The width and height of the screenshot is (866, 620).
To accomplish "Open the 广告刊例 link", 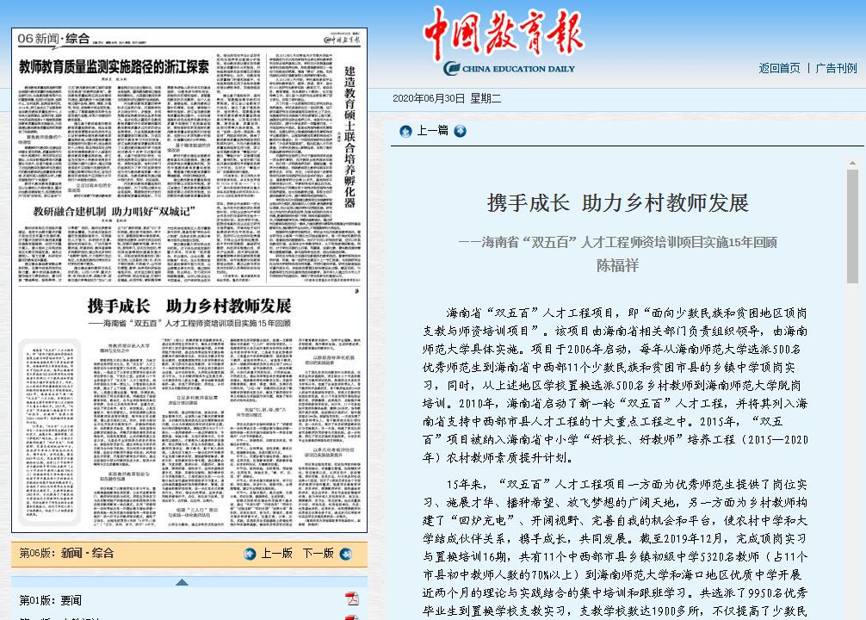I will click(x=836, y=69).
